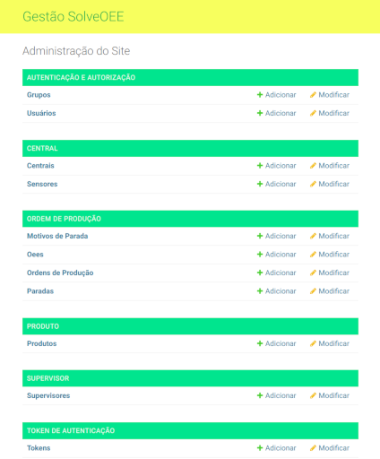Open the Centrais model list
This screenshot has height=459, width=380.
click(x=40, y=166)
